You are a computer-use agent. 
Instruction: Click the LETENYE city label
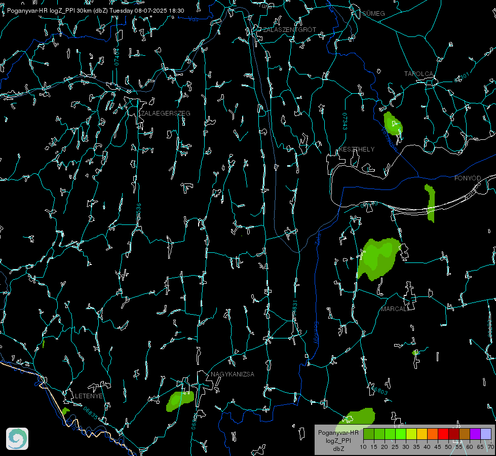click(x=89, y=396)
